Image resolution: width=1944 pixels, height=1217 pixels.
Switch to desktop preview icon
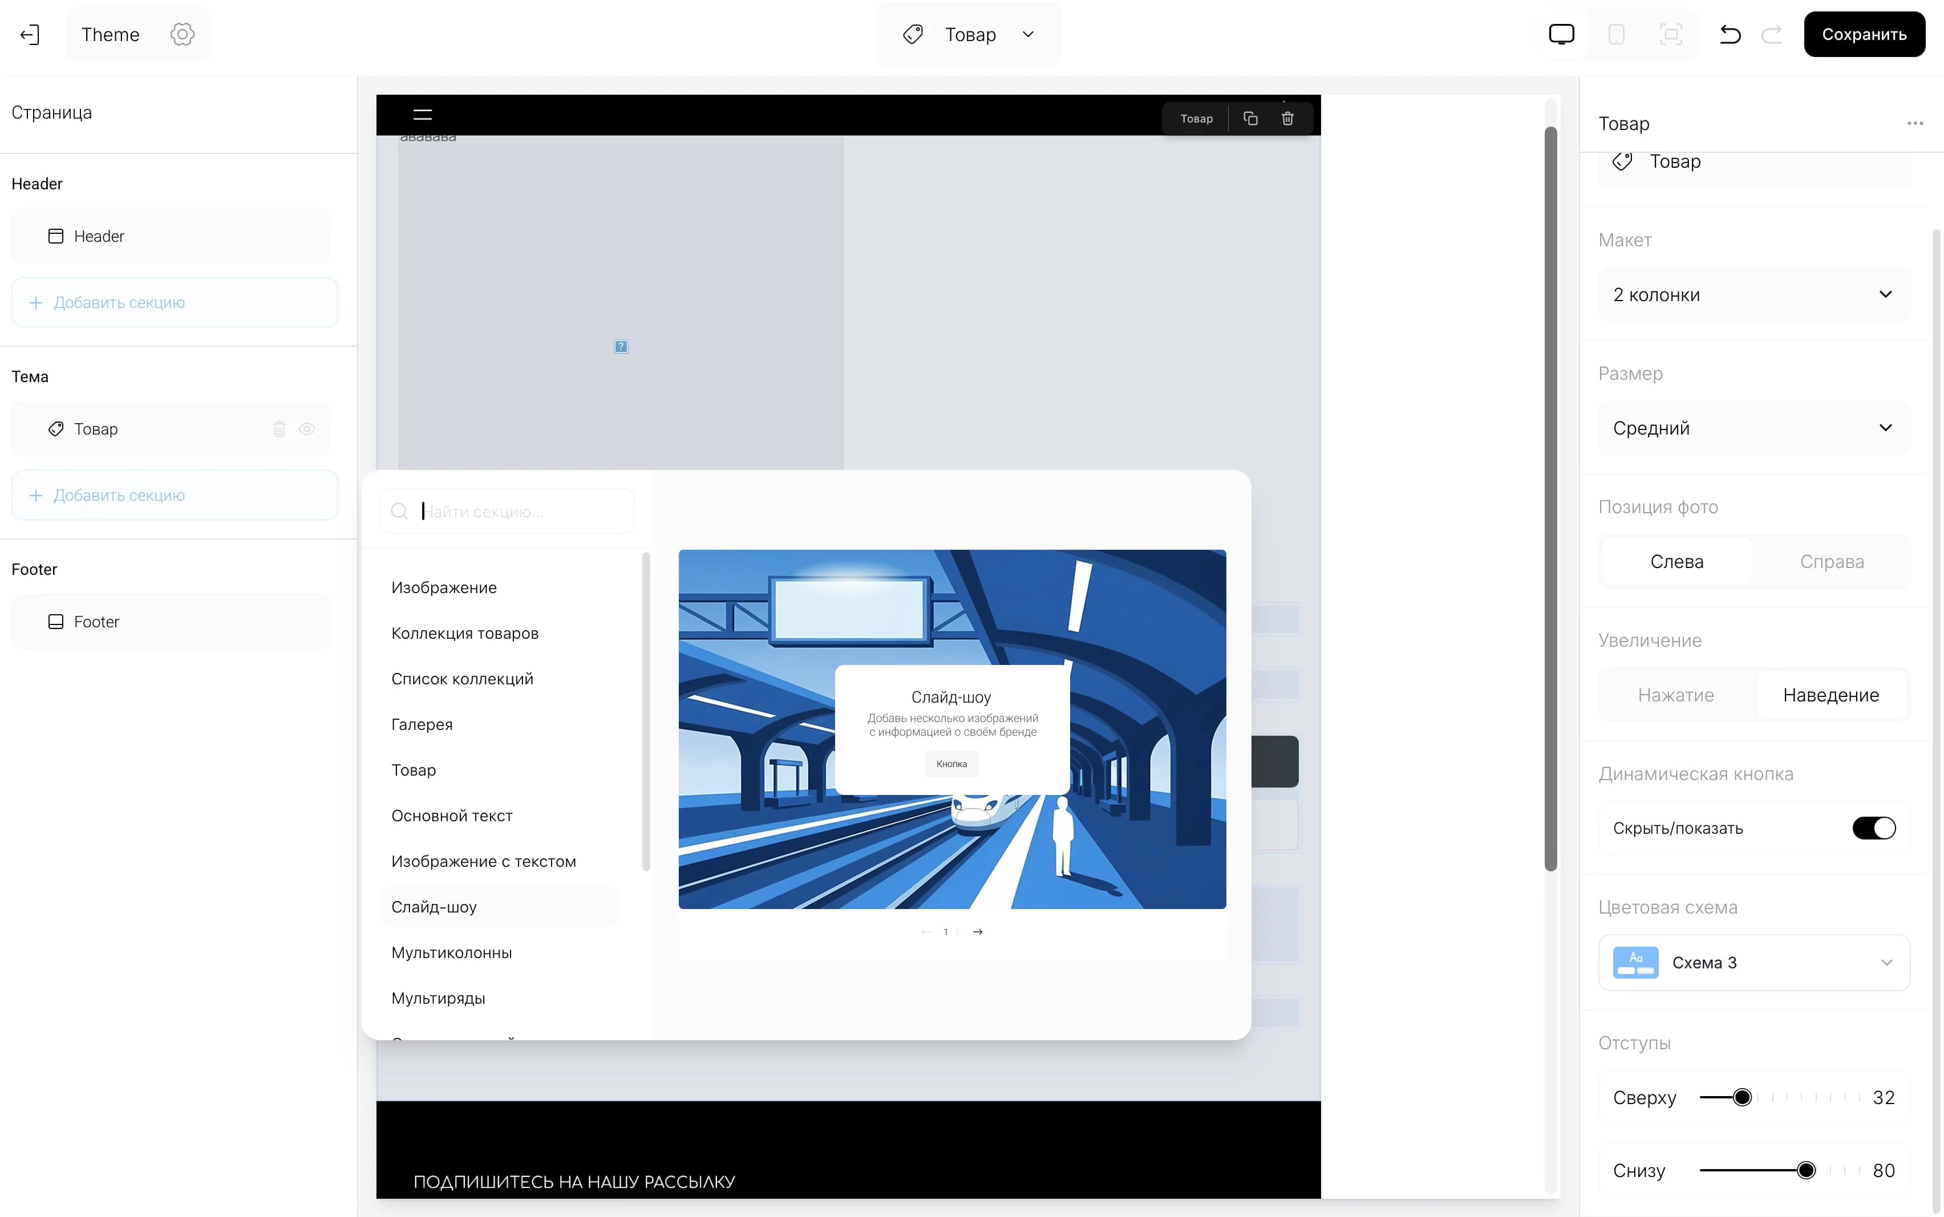1561,35
